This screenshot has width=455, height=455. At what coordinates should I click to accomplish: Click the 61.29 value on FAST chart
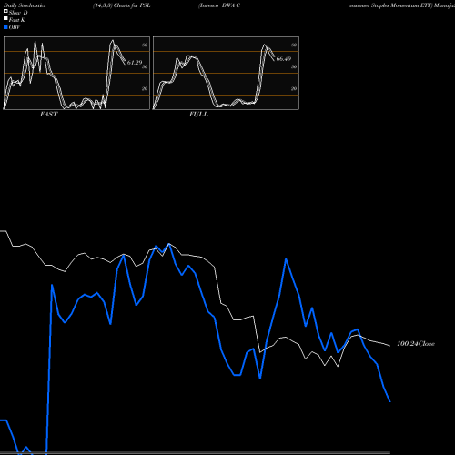click(x=135, y=63)
